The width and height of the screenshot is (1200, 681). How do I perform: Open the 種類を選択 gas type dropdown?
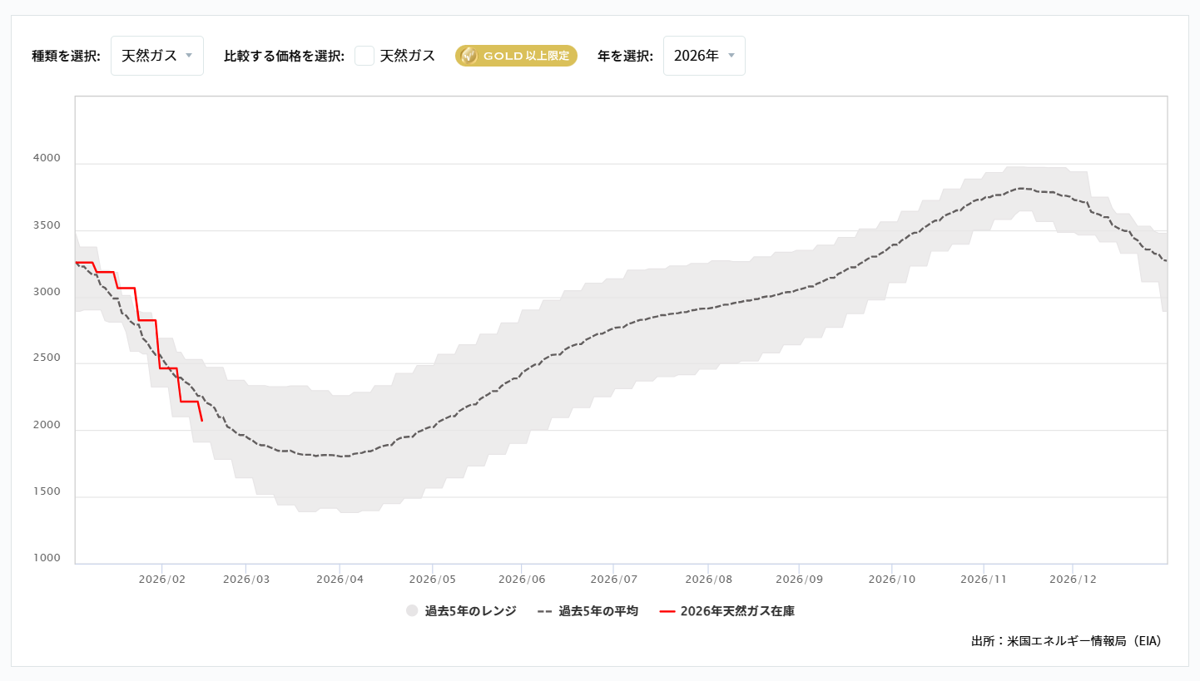pos(157,55)
